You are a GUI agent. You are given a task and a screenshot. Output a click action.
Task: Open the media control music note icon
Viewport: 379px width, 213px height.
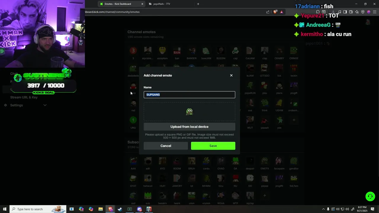pyautogui.click(x=339, y=12)
